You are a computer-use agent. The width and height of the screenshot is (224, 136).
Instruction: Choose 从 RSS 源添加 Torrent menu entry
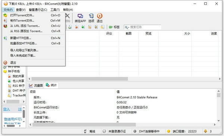point(34,31)
